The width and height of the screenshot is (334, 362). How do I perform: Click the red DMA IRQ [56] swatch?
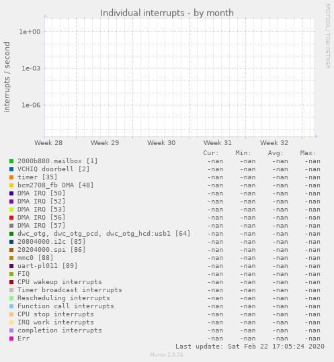pyautogui.click(x=11, y=218)
